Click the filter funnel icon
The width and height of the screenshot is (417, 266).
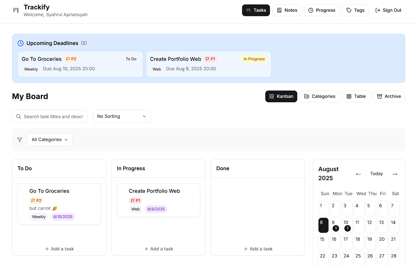point(20,140)
